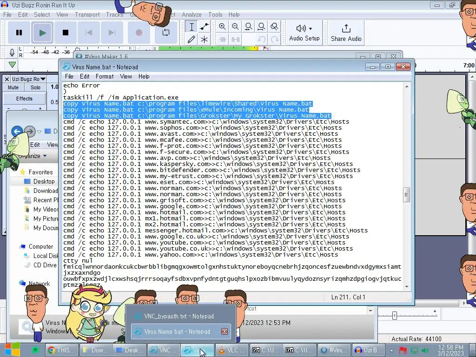The width and height of the screenshot is (476, 357).
Task: Click the Notepad scroll down arrow
Action: (406, 286)
